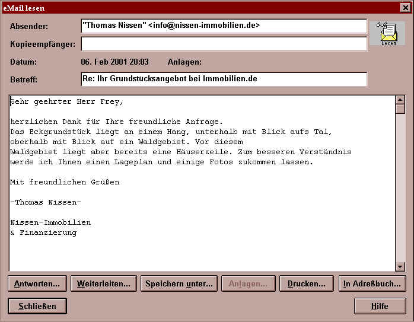
Task: Click the line beginning 'Das Eckgrundstück liegt'
Action: click(171, 132)
